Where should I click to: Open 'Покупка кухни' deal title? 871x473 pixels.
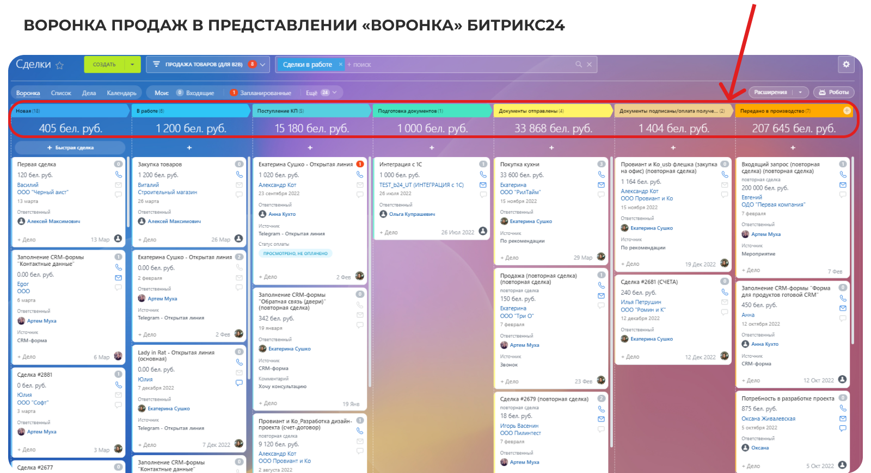(x=520, y=164)
